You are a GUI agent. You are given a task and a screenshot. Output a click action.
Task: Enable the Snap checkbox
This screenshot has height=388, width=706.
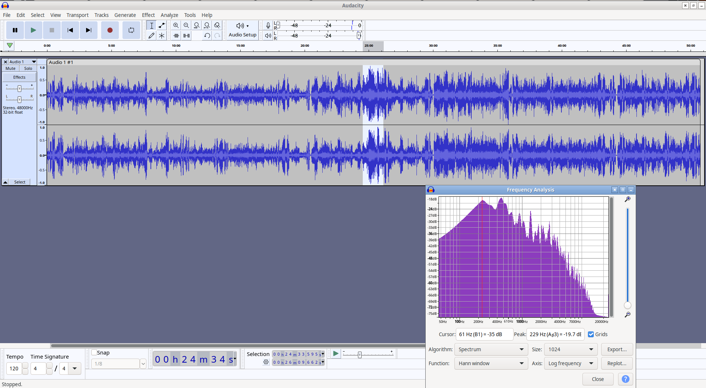point(94,352)
